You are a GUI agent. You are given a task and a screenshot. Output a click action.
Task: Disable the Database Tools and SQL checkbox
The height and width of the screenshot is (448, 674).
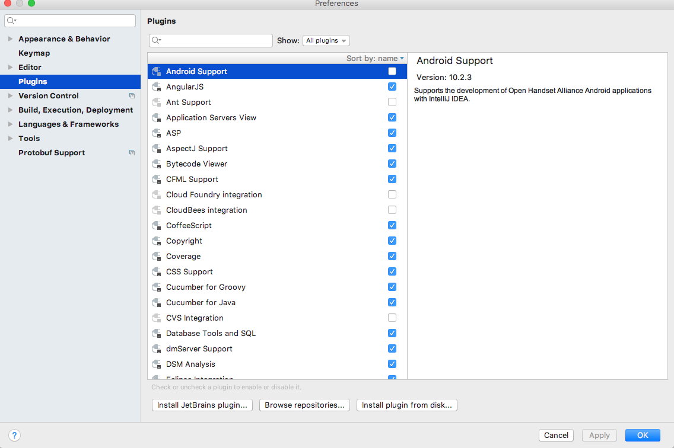[x=392, y=333]
